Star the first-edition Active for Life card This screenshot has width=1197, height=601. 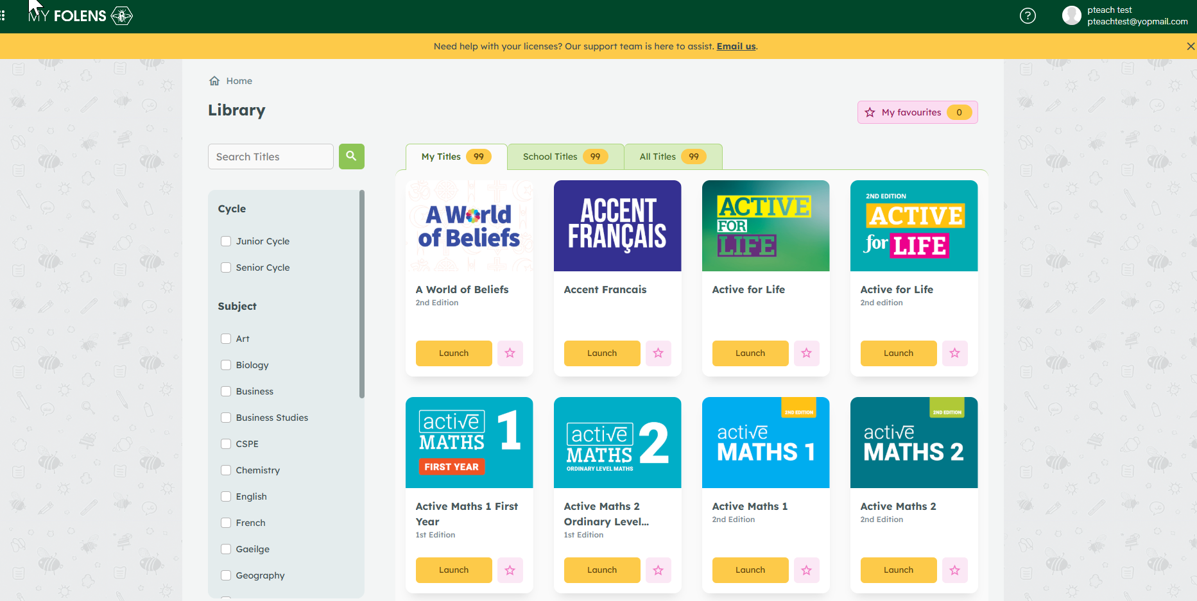click(807, 353)
